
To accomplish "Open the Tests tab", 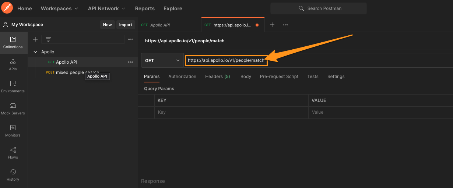I will (x=313, y=77).
